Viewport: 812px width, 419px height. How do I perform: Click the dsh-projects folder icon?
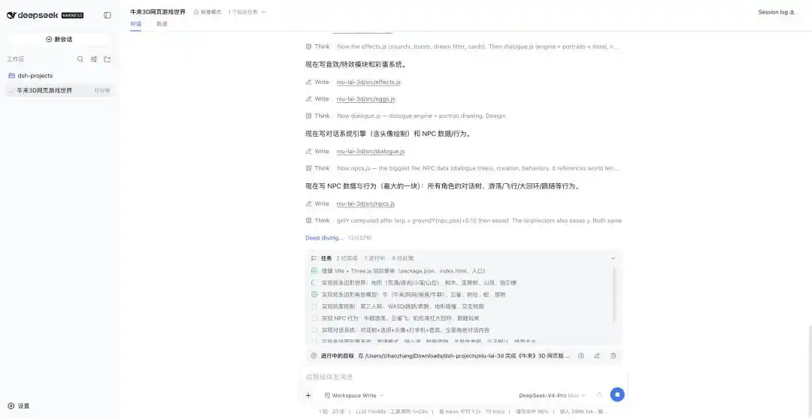pyautogui.click(x=11, y=76)
